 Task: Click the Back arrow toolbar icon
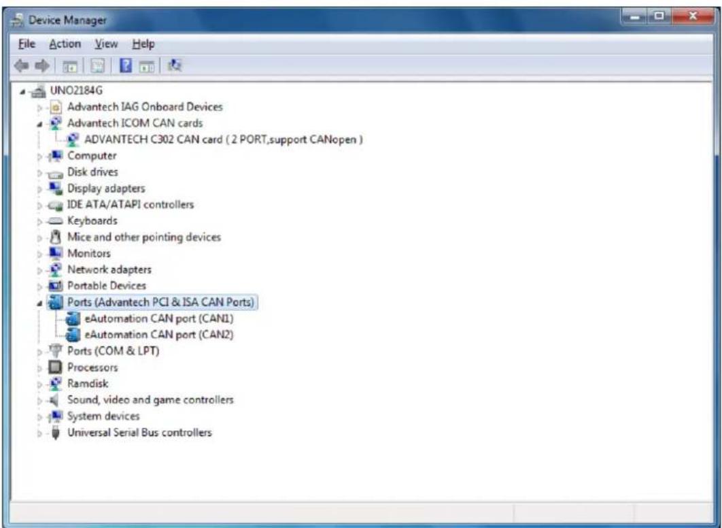22,66
